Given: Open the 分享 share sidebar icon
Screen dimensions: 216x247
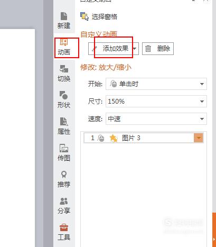Looking at the screenshot, I should coord(64,205).
